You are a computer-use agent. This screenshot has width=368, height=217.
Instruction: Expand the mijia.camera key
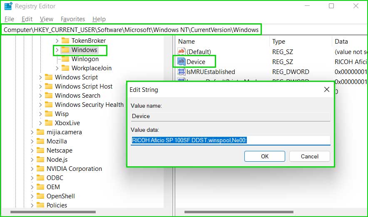pyautogui.click(x=32, y=132)
